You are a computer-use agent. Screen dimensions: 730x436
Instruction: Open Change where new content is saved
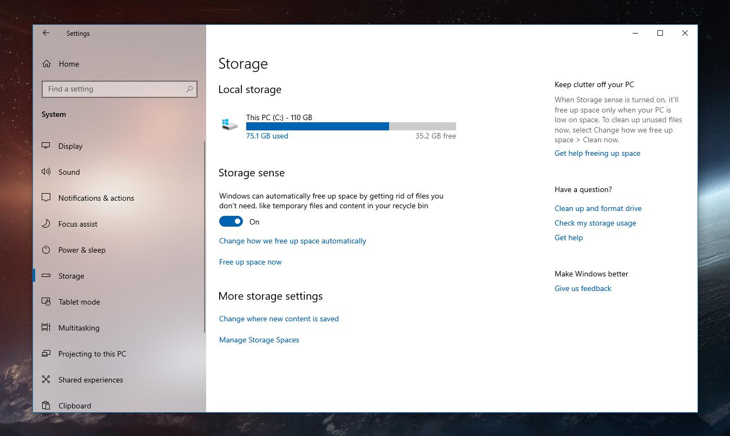pyautogui.click(x=279, y=319)
